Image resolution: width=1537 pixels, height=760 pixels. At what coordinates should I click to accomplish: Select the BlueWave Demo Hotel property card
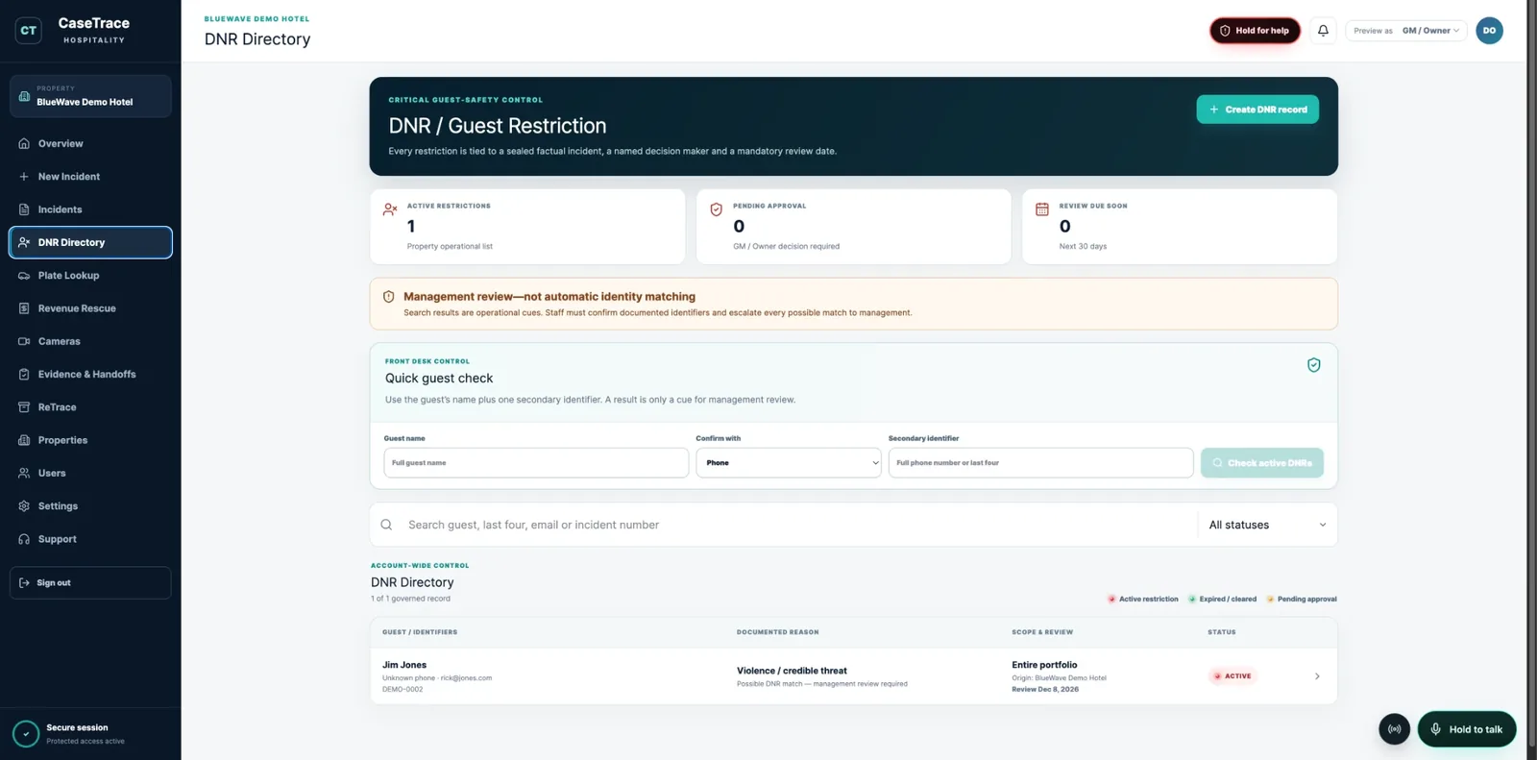coord(90,96)
